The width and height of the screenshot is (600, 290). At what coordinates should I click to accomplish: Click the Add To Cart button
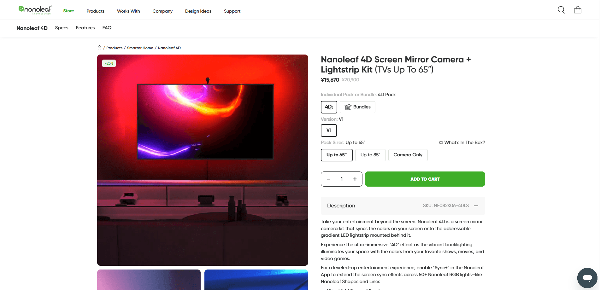[x=425, y=179]
